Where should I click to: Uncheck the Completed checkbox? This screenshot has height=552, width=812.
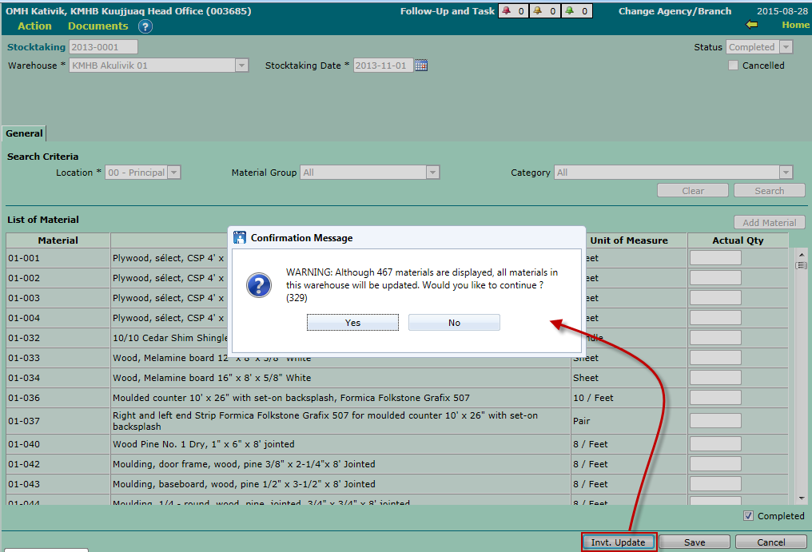pos(748,516)
